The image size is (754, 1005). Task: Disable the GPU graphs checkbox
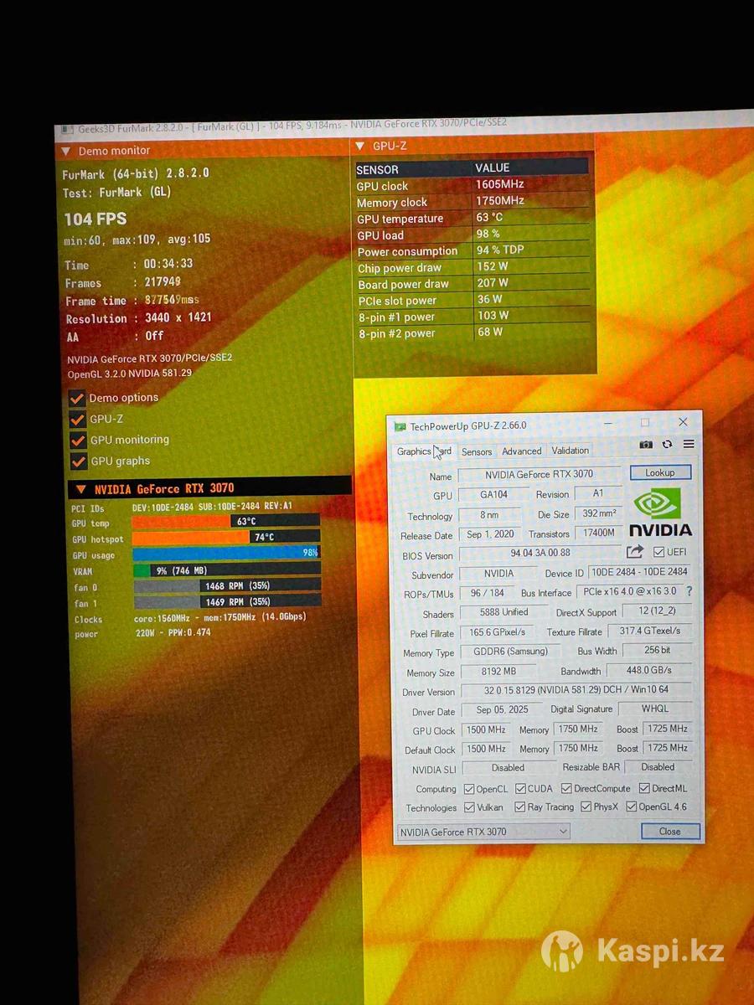[x=78, y=461]
